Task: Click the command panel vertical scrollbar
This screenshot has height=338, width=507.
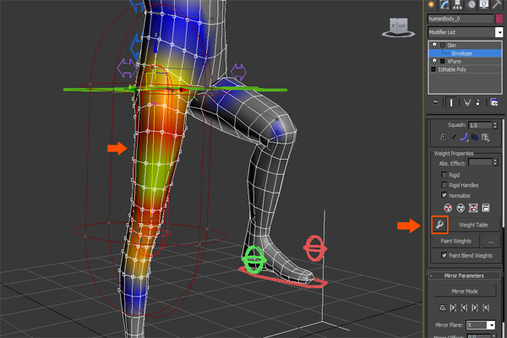Action: click(x=504, y=226)
